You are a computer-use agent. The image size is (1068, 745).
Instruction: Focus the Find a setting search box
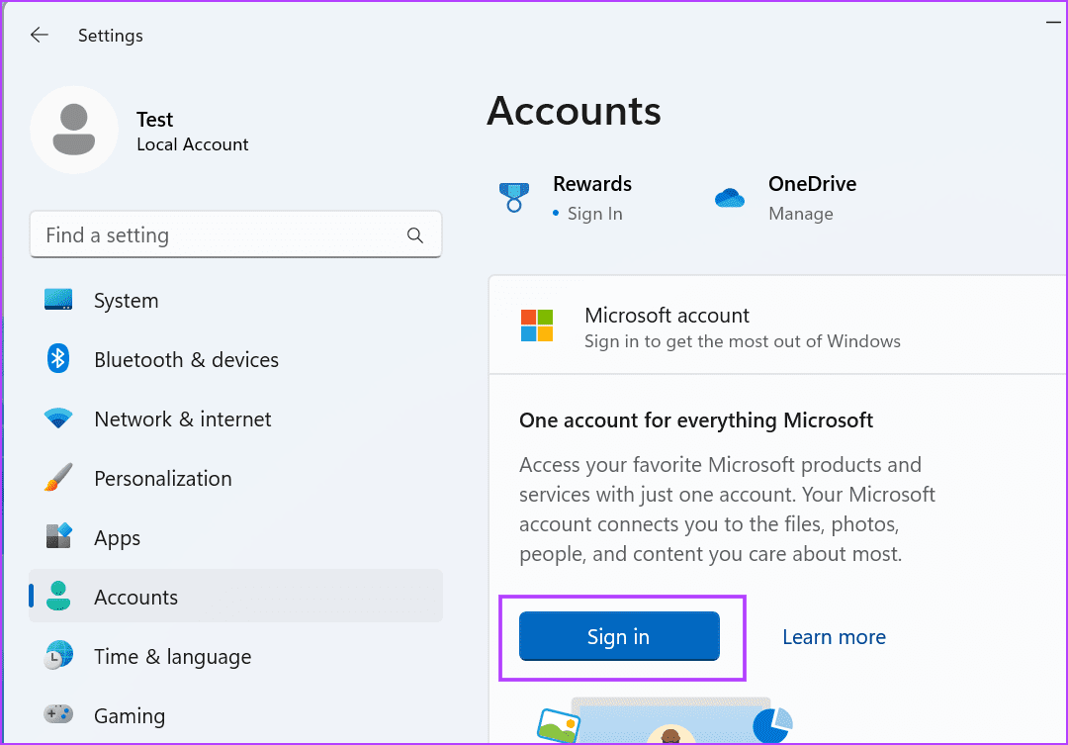point(235,234)
